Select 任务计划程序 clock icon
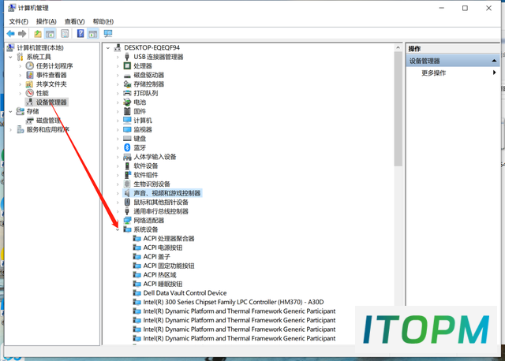This screenshot has height=361, width=505. [30, 66]
